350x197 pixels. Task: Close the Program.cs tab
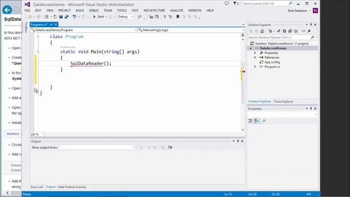tap(56, 25)
